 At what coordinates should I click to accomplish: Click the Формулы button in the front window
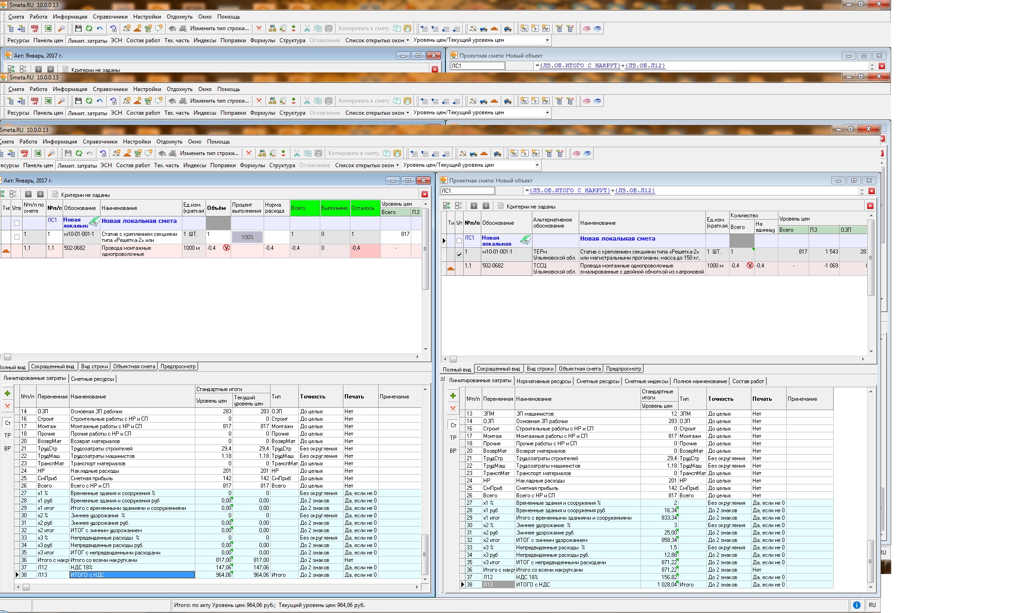coord(253,165)
